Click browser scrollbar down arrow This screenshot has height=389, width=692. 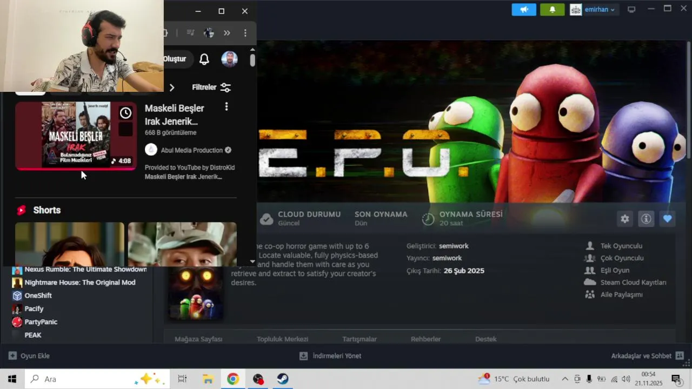(x=252, y=261)
